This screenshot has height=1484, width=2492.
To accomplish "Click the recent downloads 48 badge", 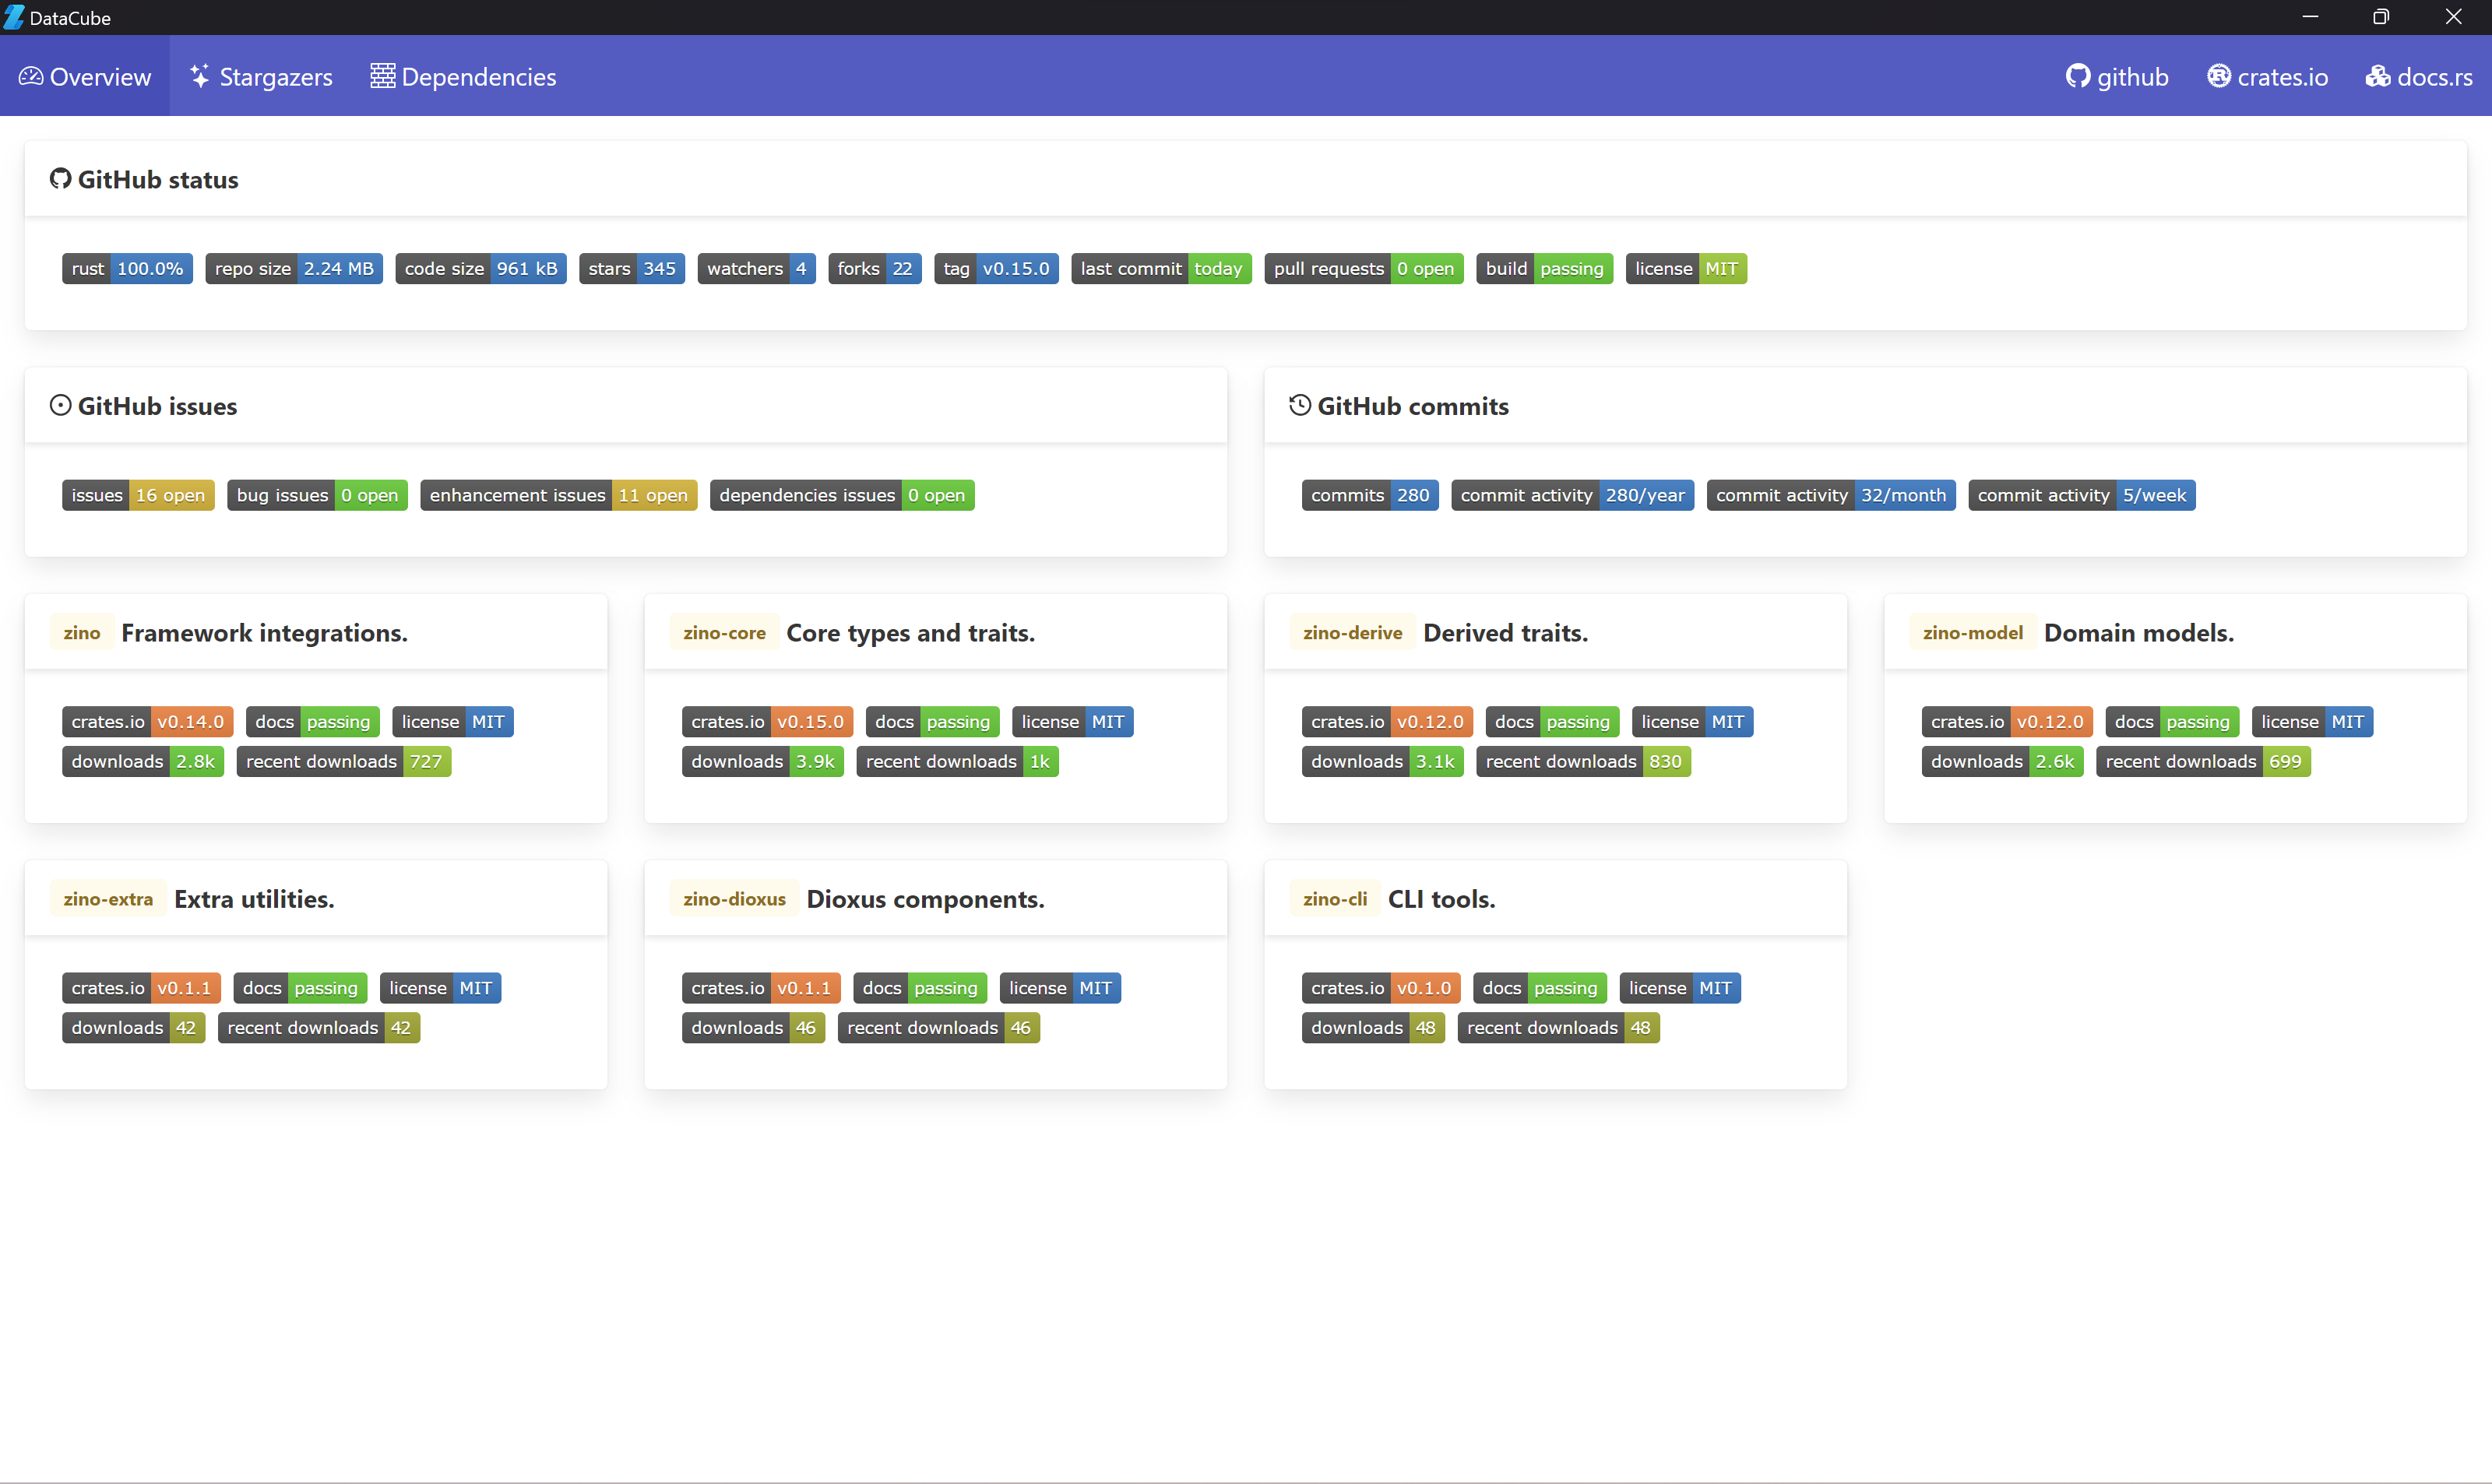I will [1559, 1027].
